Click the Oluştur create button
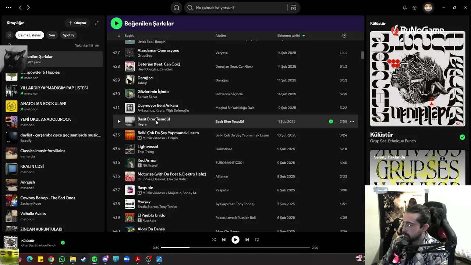Viewport: 471px width, 265px height. [77, 23]
